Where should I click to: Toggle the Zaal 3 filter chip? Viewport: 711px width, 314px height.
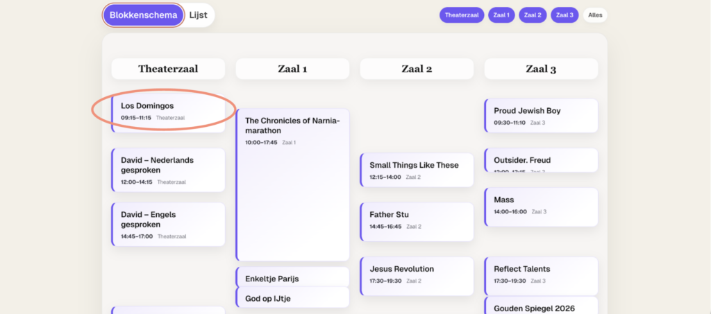click(564, 15)
